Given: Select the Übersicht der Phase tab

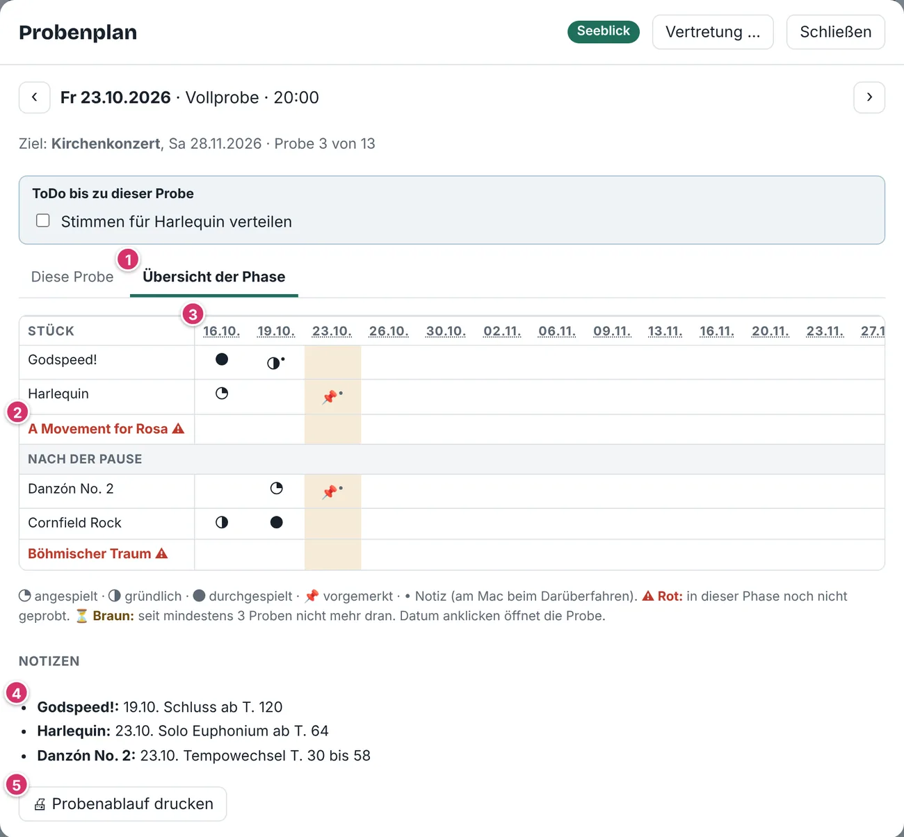Looking at the screenshot, I should pyautogui.click(x=214, y=277).
